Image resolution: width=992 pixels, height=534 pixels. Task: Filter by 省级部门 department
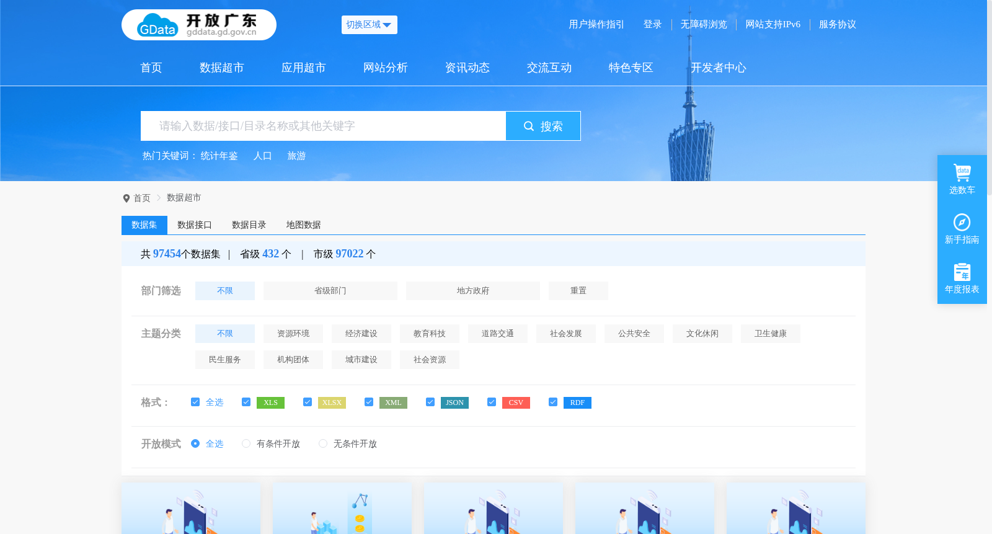330,291
